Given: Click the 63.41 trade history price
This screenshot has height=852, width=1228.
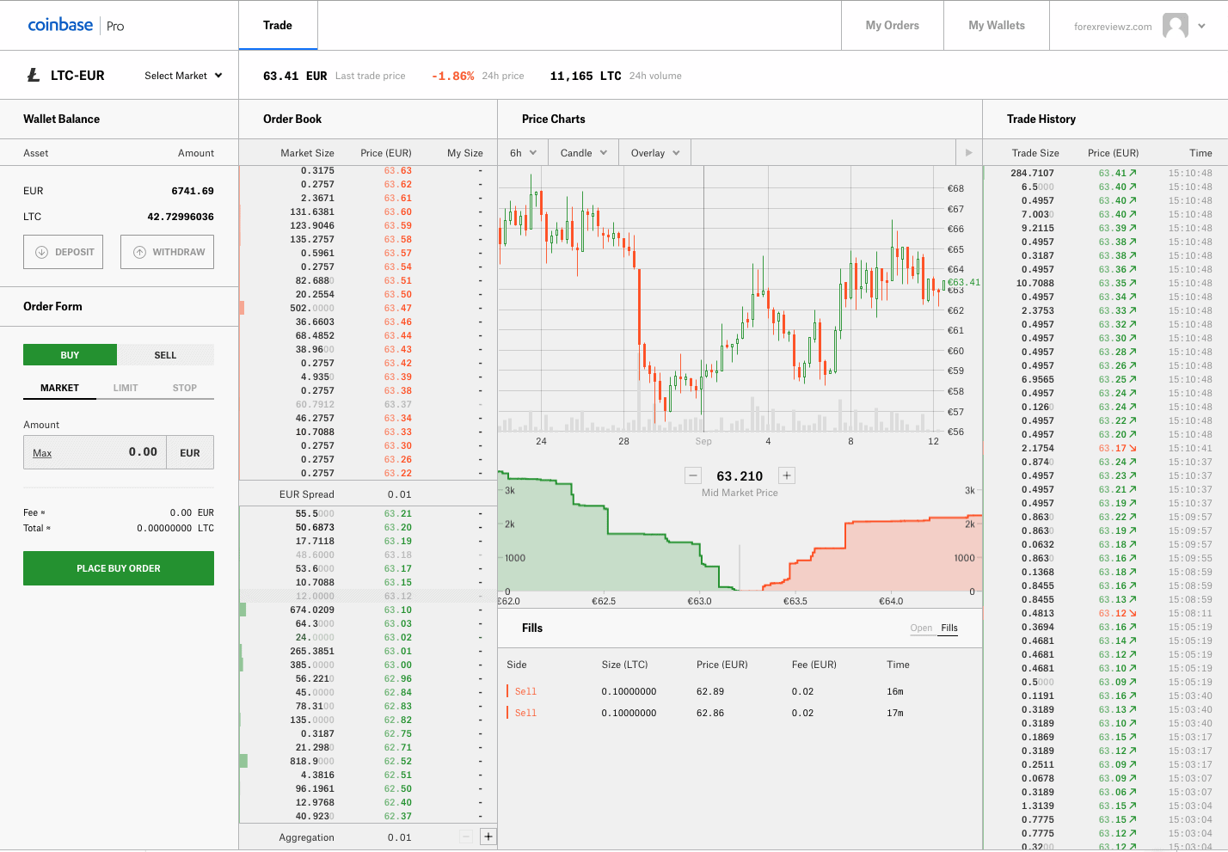Looking at the screenshot, I should (x=1117, y=173).
